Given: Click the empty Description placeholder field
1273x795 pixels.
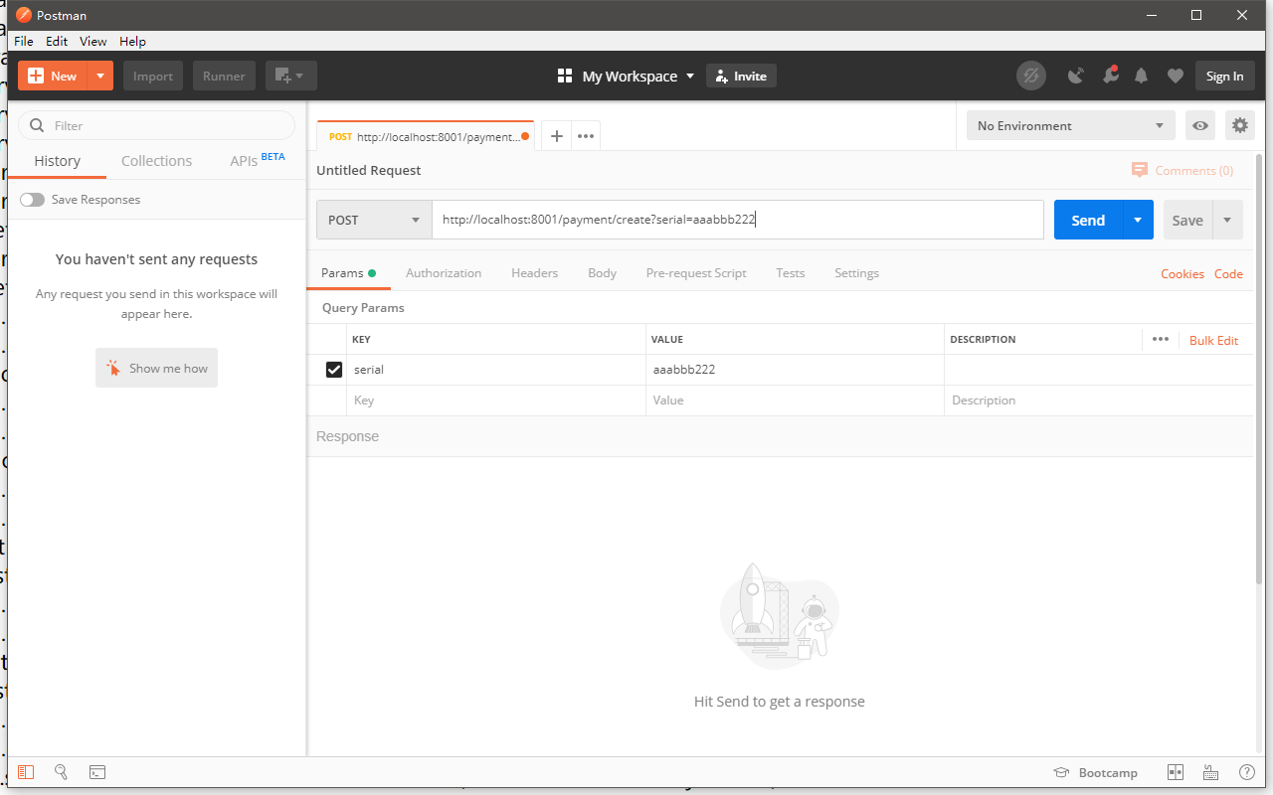Looking at the screenshot, I should click(x=1098, y=400).
